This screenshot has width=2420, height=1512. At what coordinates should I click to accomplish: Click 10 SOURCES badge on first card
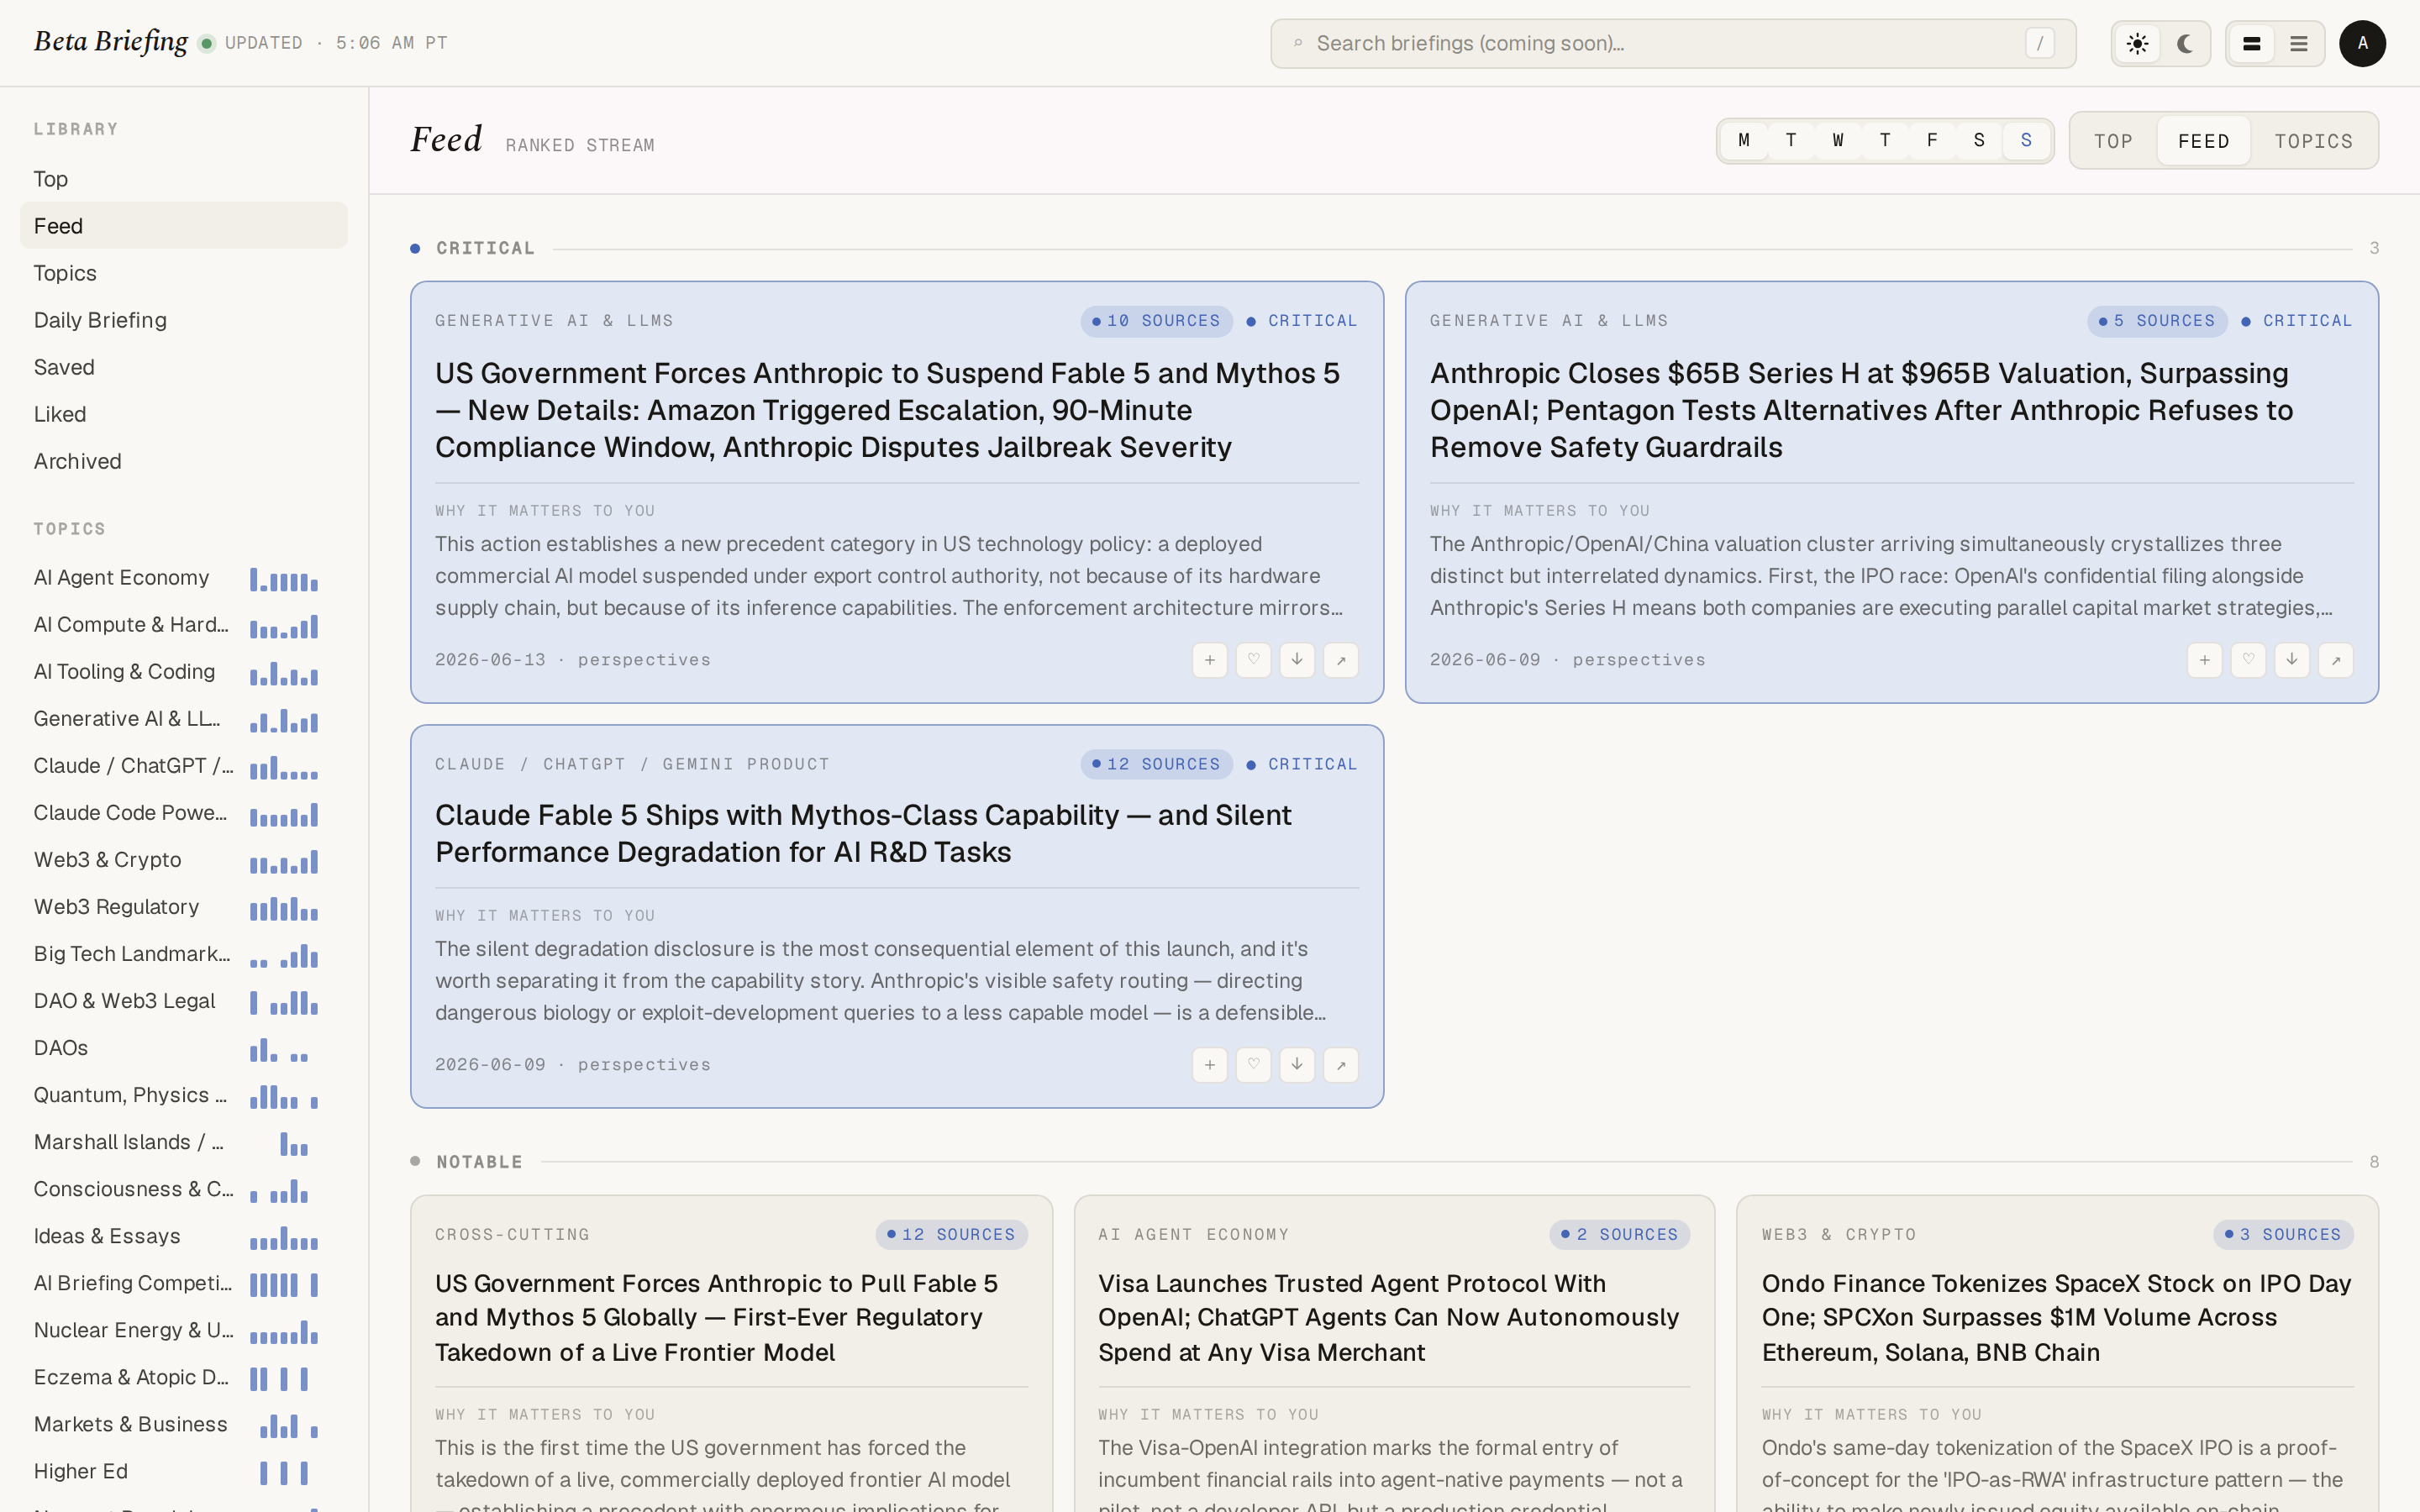pos(1156,321)
